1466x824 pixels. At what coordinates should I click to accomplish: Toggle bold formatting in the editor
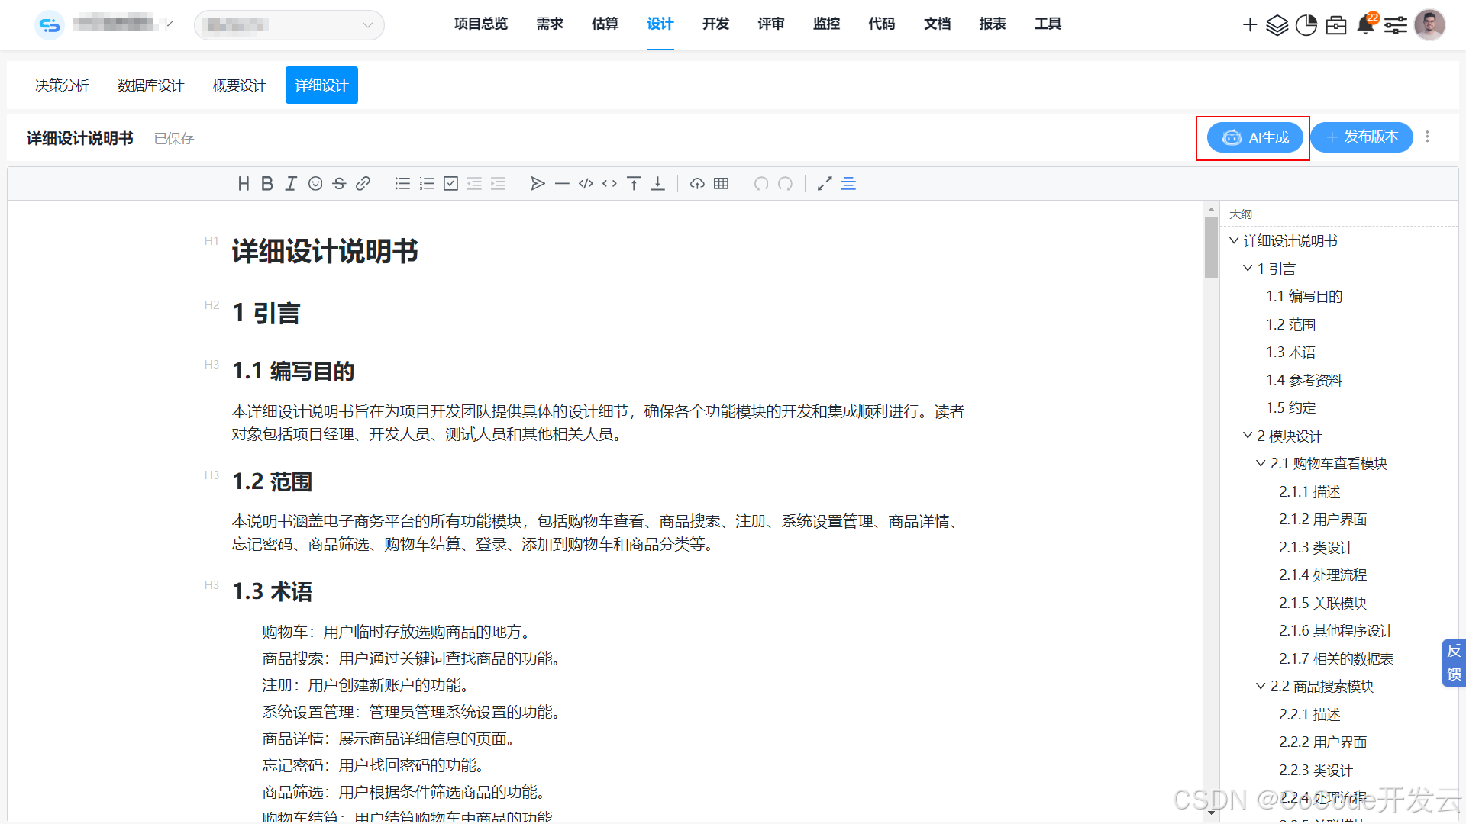point(266,183)
